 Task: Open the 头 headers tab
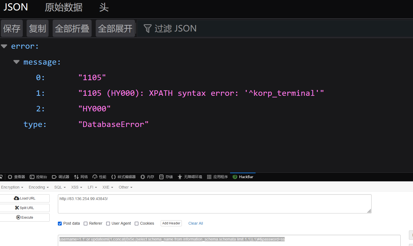104,7
